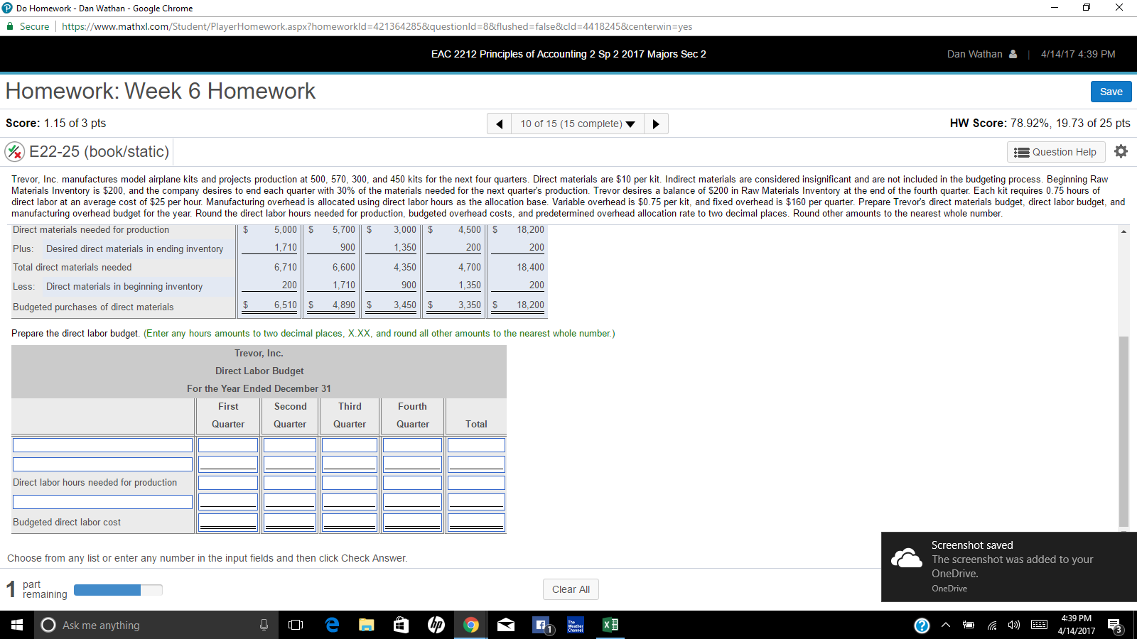
Task: Click the secure padlock in the address bar
Action: (x=10, y=26)
